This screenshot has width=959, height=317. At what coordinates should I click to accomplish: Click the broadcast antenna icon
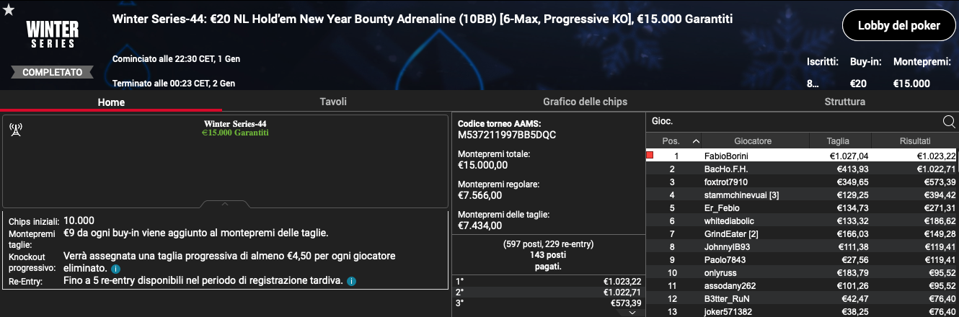15,130
